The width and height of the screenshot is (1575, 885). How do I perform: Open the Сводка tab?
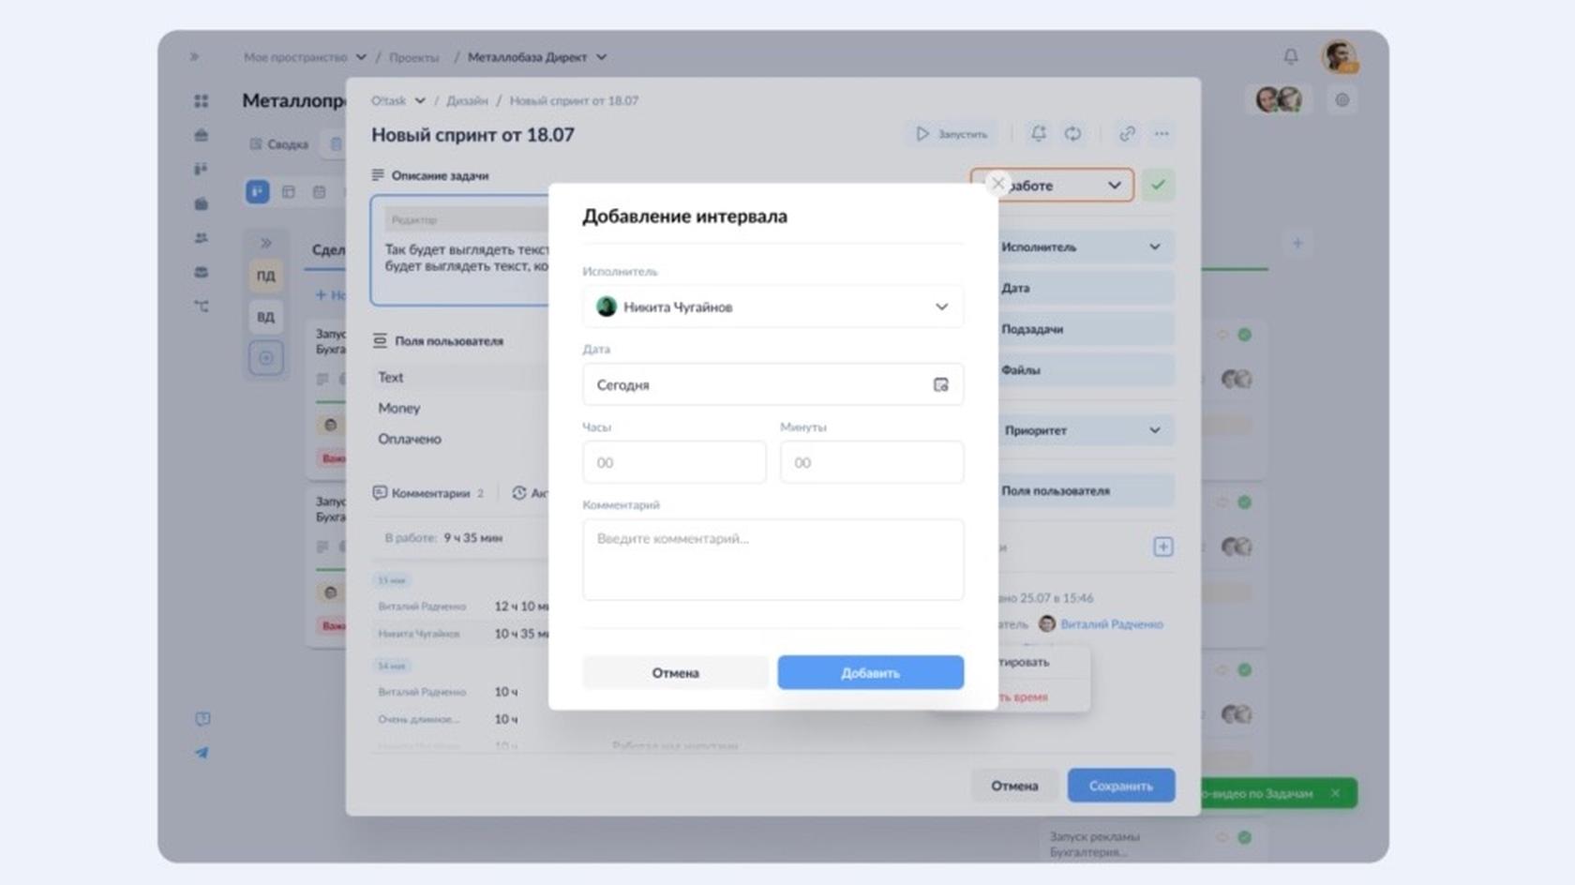tap(279, 144)
